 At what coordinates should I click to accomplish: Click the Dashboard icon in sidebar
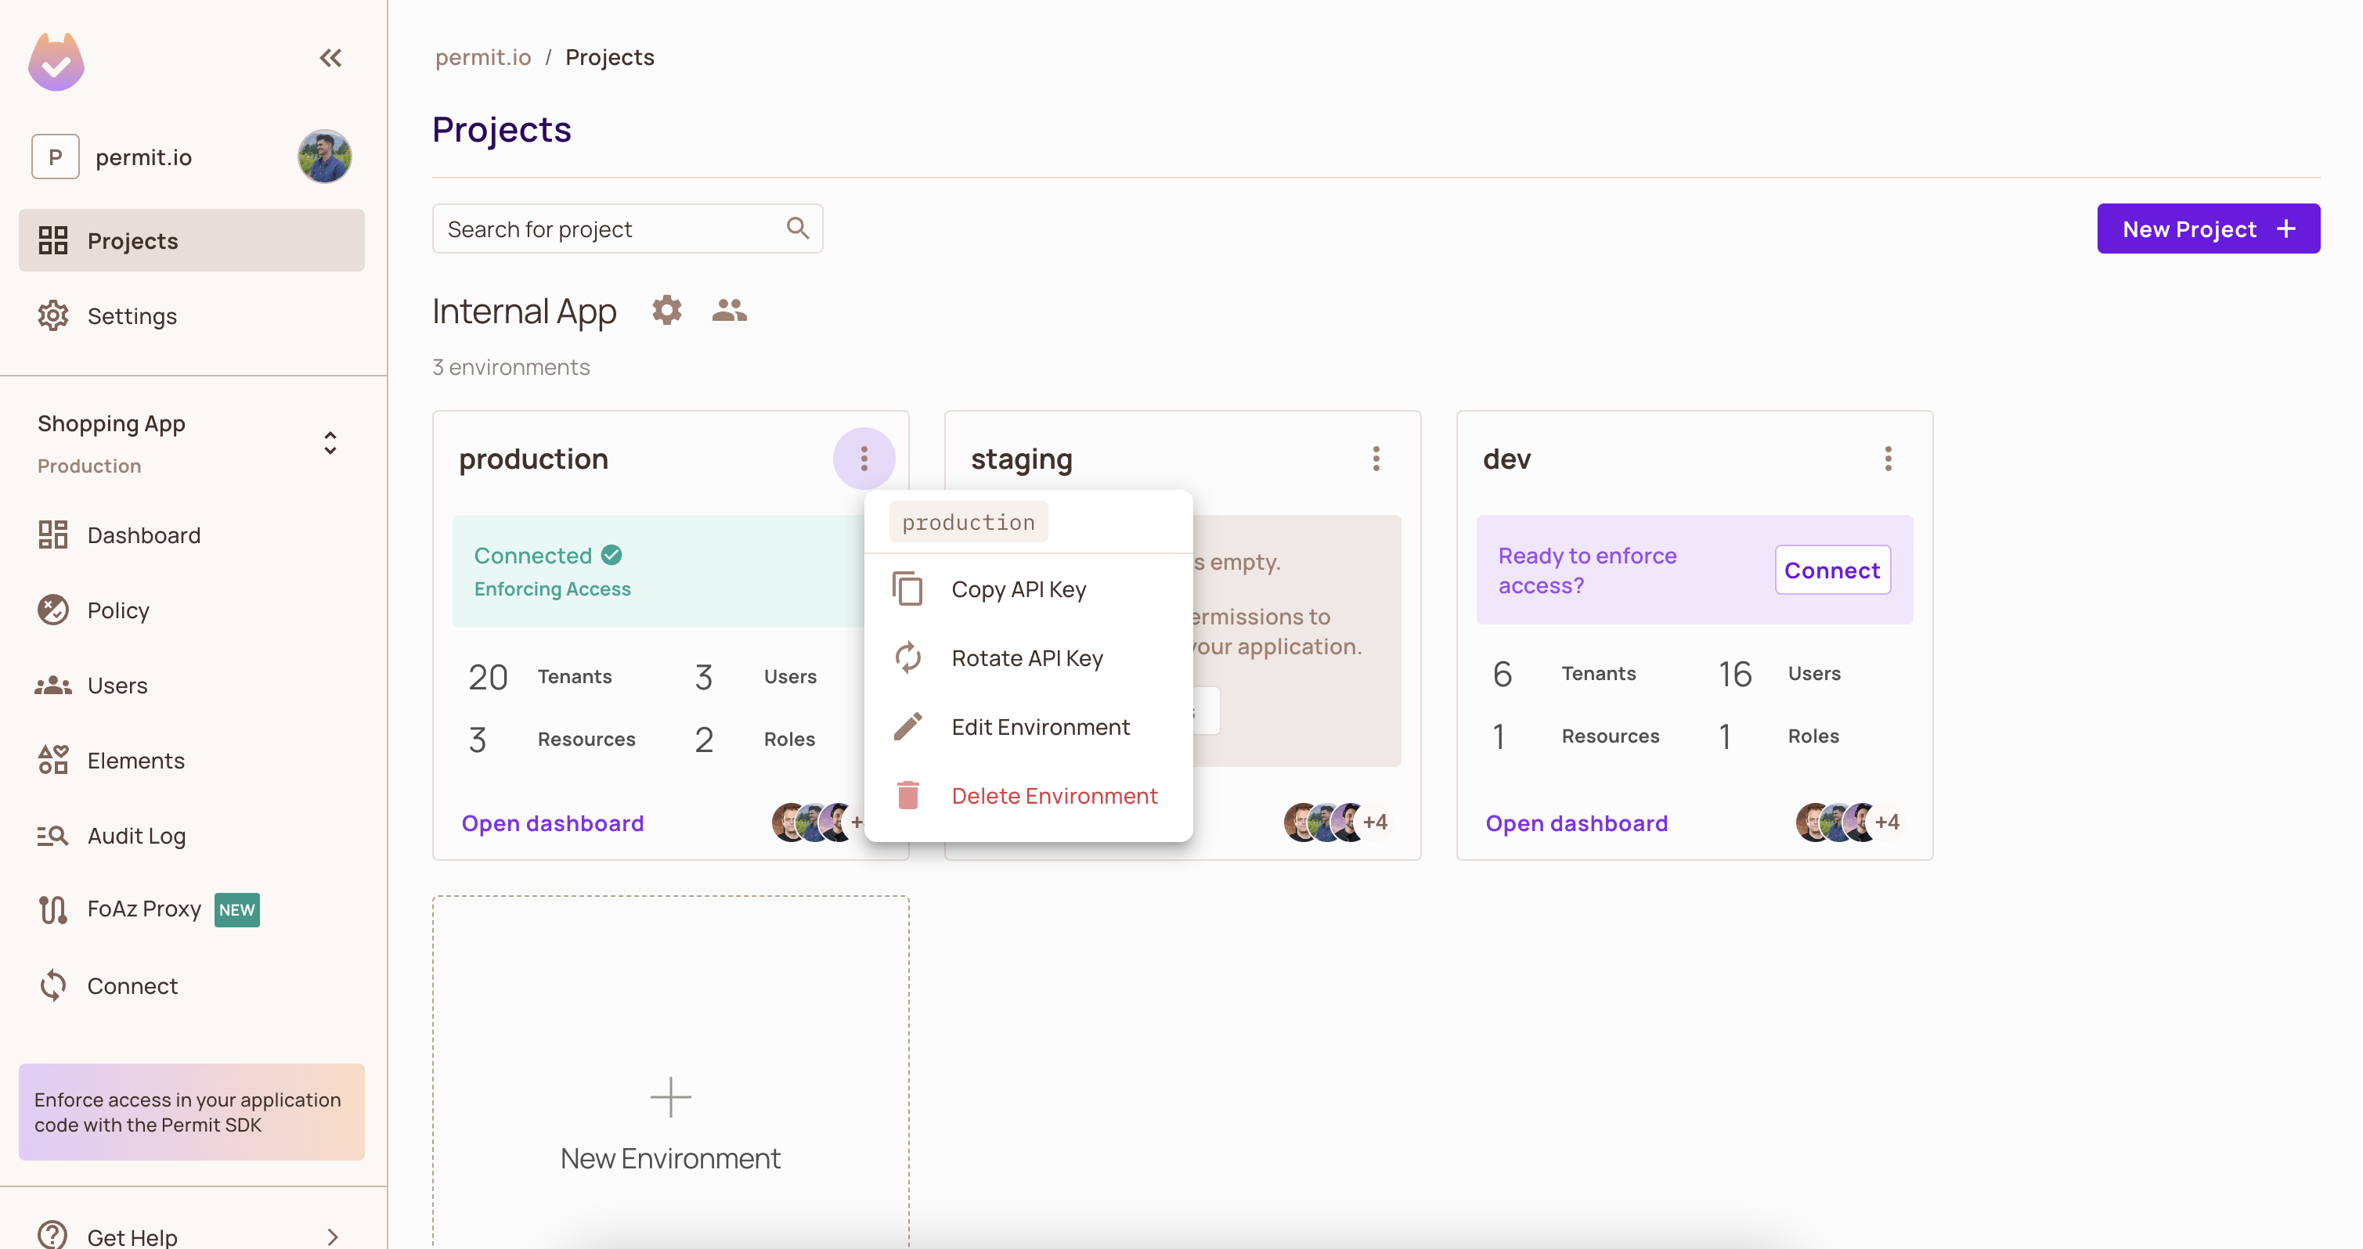[53, 535]
